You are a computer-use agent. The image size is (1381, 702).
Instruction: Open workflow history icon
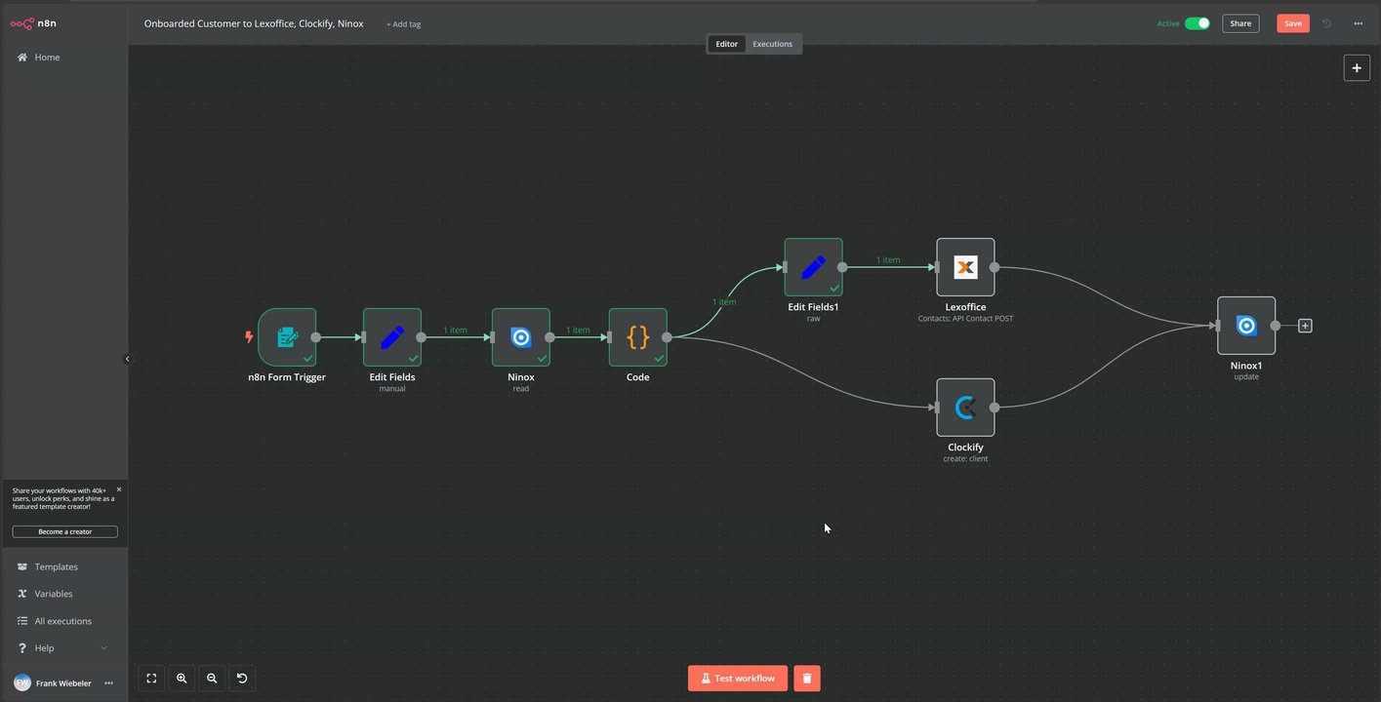point(1327,23)
